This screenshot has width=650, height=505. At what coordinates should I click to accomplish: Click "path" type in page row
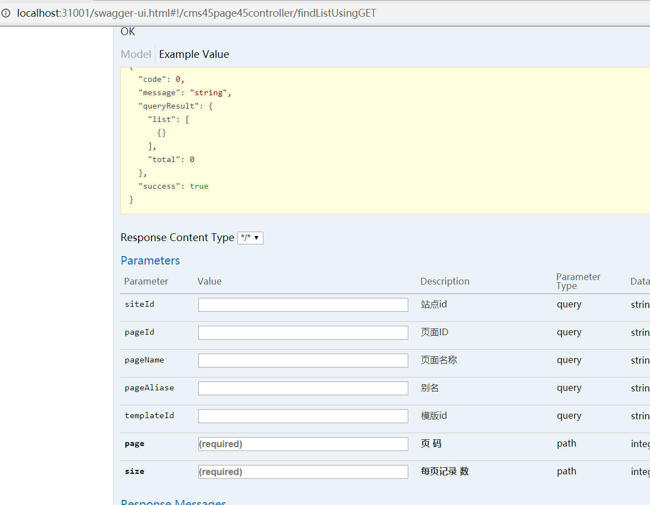[566, 444]
